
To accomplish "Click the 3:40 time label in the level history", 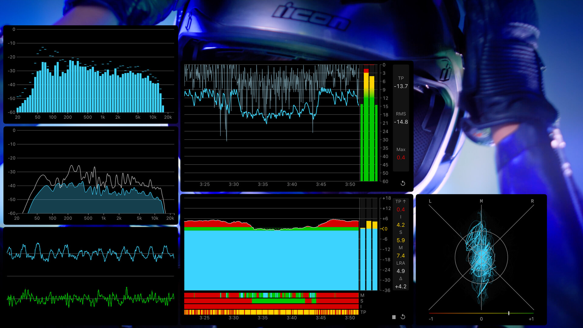I will 292,184.
